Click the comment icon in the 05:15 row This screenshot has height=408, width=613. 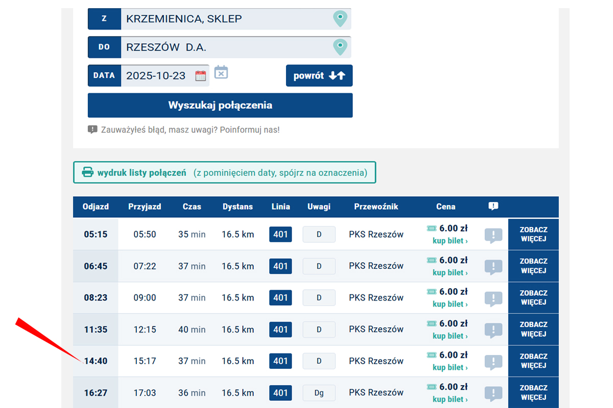click(x=493, y=235)
